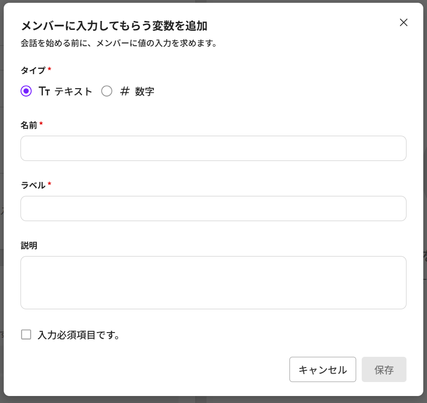Enable the 入力必須項目です checkbox

tap(26, 334)
